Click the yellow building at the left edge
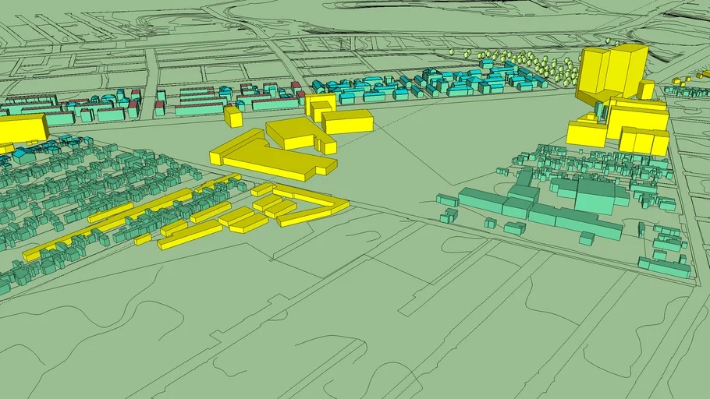 pyautogui.click(x=21, y=128)
